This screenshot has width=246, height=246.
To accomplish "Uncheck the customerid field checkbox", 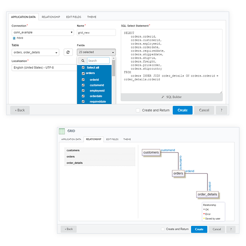I will [x=83, y=84].
